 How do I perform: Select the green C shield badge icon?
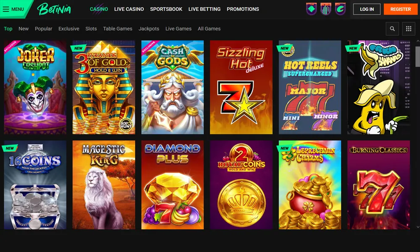(340, 9)
